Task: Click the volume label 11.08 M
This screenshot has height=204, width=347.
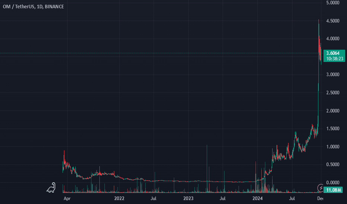Action: click(x=334, y=190)
